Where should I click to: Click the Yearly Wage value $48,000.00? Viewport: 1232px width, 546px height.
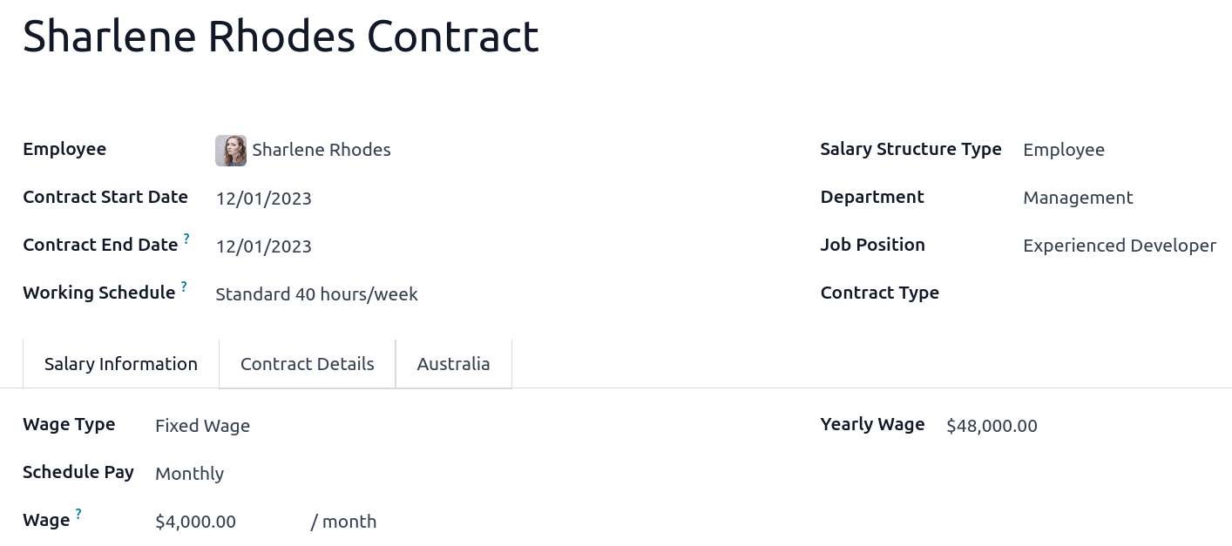tap(992, 425)
